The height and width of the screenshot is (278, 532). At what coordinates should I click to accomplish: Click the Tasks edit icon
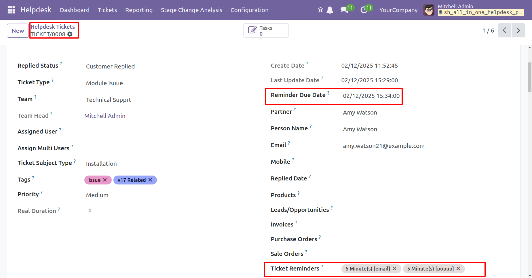tap(252, 30)
